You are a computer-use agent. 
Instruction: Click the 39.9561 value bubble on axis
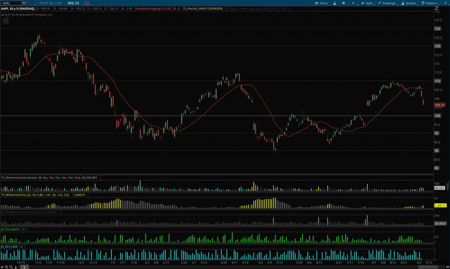[440, 223]
